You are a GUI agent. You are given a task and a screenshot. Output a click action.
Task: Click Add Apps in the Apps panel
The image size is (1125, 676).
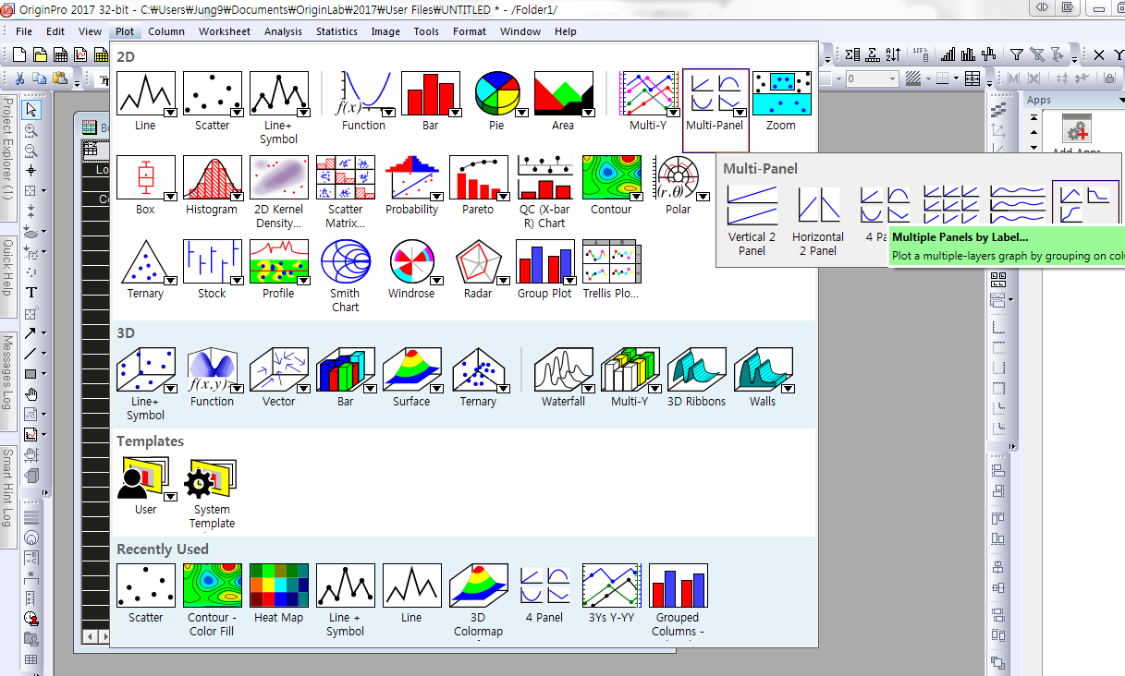pos(1076,136)
